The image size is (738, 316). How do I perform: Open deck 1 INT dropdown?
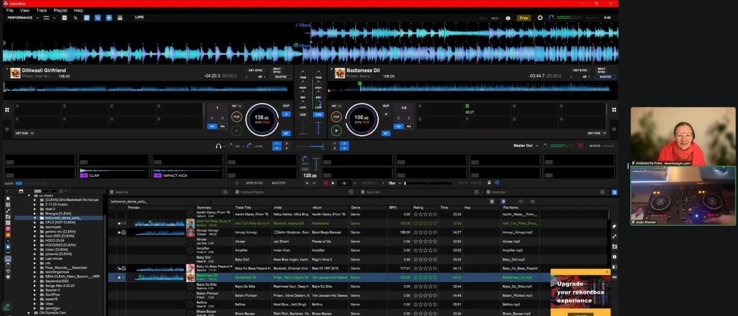pyautogui.click(x=236, y=106)
